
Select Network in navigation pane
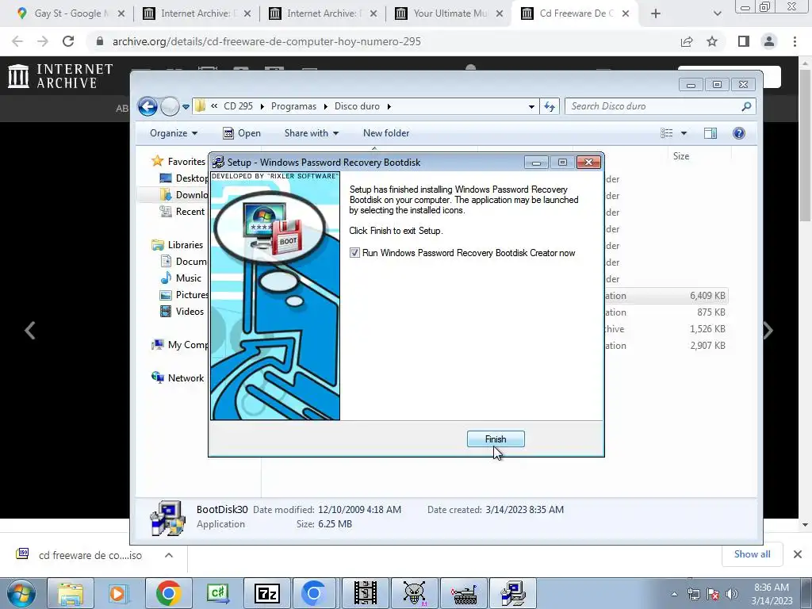177,378
